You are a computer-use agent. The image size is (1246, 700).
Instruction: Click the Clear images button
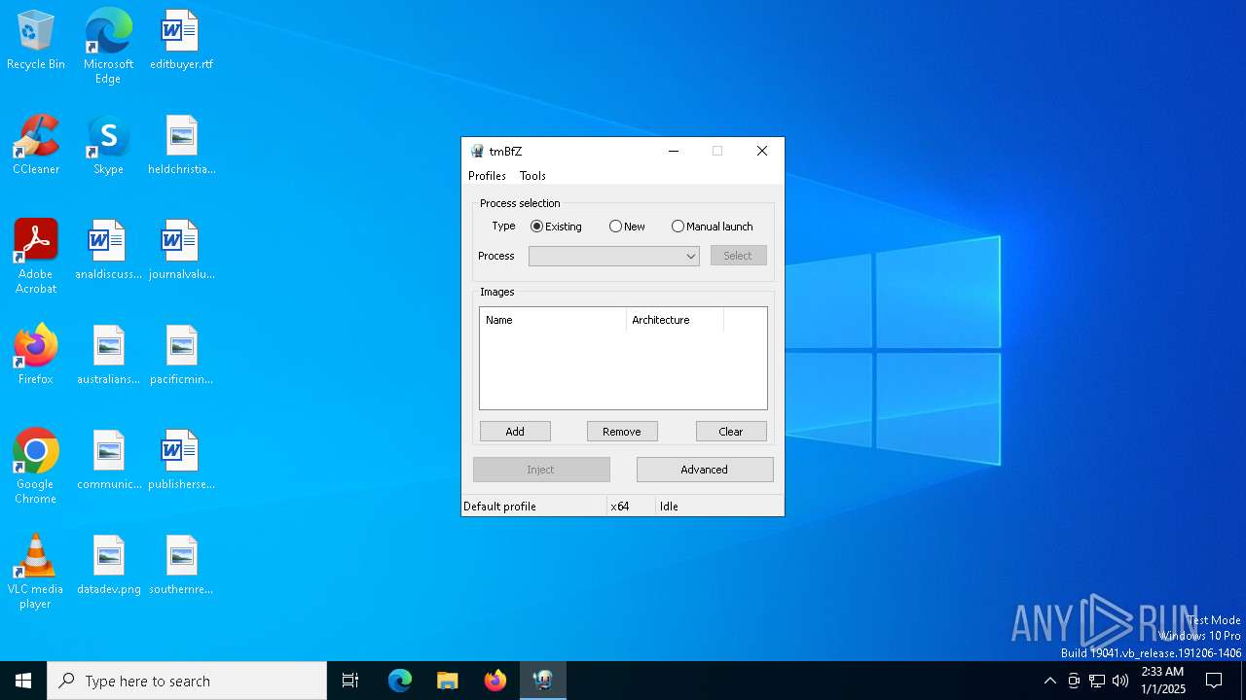tap(731, 432)
